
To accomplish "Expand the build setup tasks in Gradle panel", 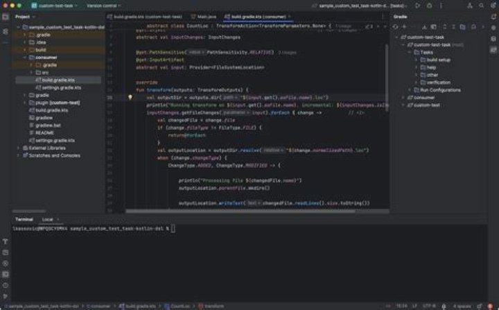I will point(417,60).
